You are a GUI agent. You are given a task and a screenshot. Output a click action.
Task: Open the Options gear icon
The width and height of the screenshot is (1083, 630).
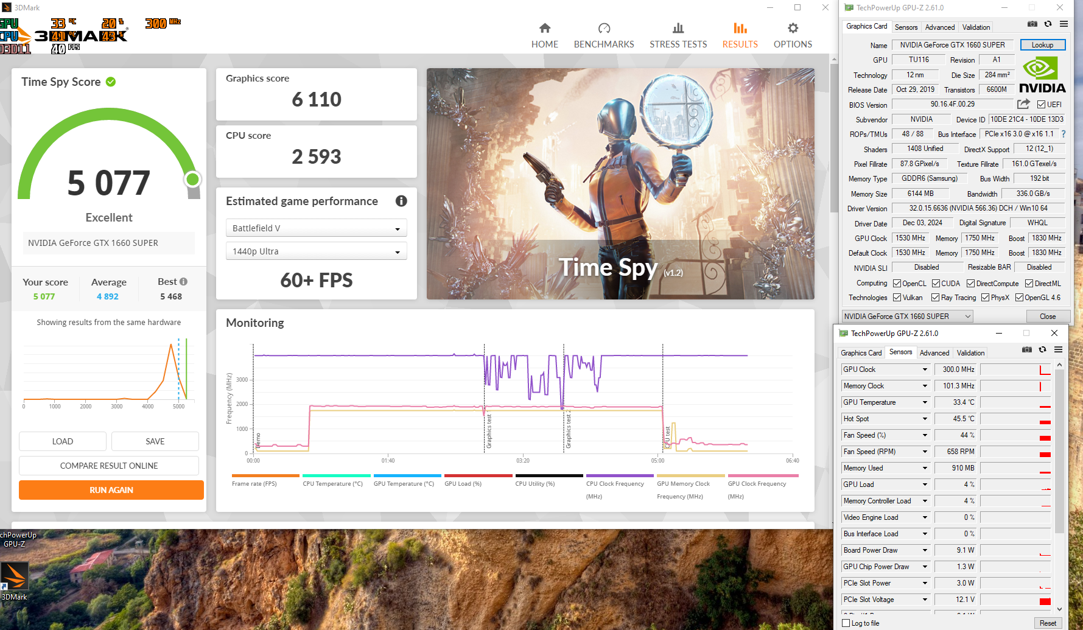point(793,28)
